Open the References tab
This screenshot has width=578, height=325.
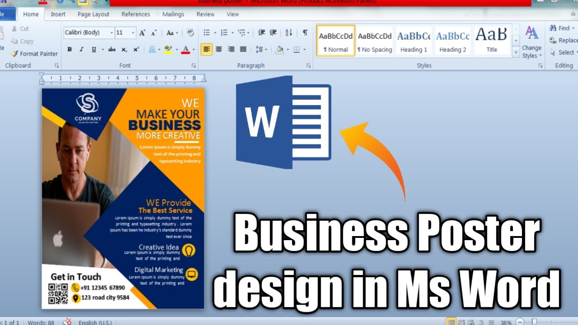tap(135, 14)
